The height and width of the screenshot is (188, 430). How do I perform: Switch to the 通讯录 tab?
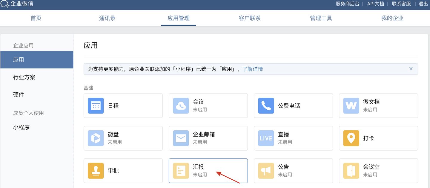click(x=107, y=18)
